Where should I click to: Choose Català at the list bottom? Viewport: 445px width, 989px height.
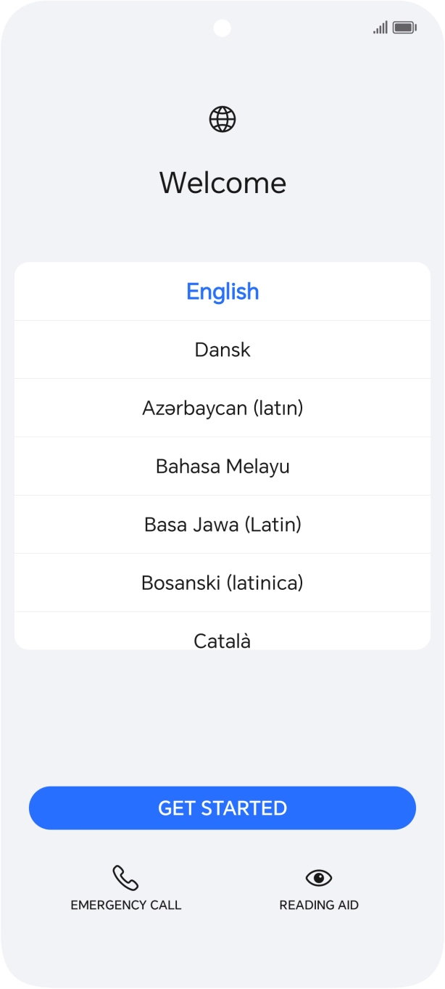pyautogui.click(x=222, y=639)
